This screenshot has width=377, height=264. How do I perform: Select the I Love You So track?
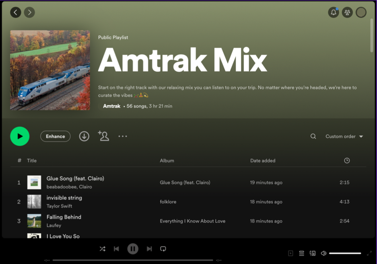coord(63,236)
